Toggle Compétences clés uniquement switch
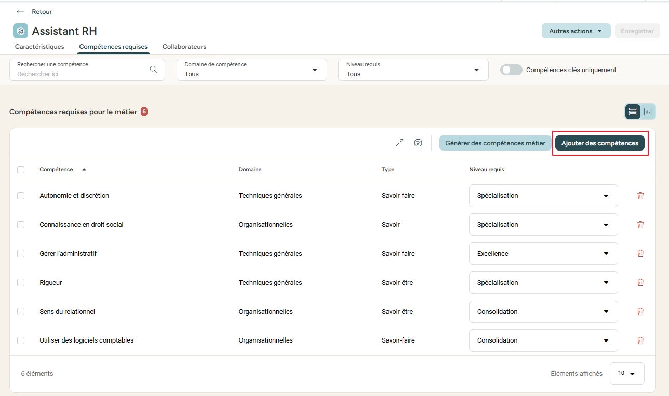Screen dimensions: 669x396 pyautogui.click(x=511, y=70)
